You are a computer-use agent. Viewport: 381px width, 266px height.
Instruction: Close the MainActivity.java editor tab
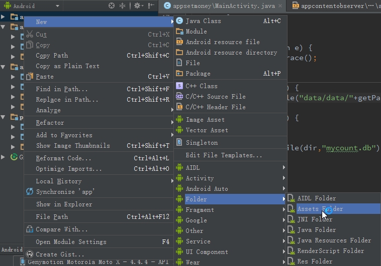coord(280,6)
